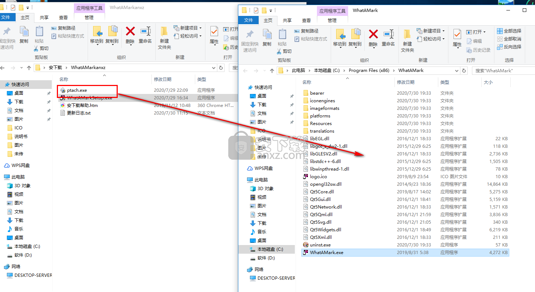The height and width of the screenshot is (292, 535).
Task: Click Pin to Quick access in WhatAMark window
Action: click(x=250, y=41)
